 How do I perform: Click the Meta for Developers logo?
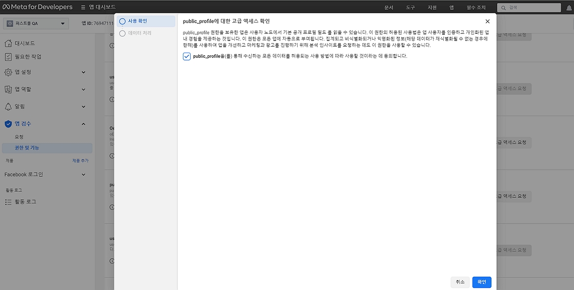tap(37, 7)
